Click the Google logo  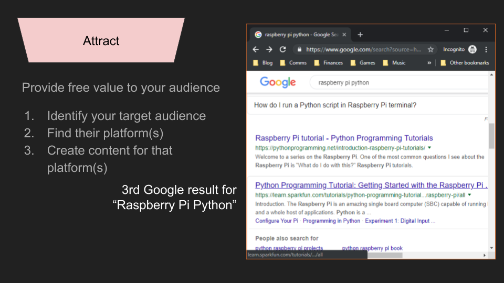point(278,82)
